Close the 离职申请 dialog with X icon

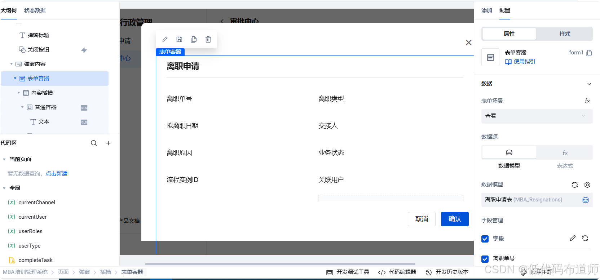click(468, 43)
